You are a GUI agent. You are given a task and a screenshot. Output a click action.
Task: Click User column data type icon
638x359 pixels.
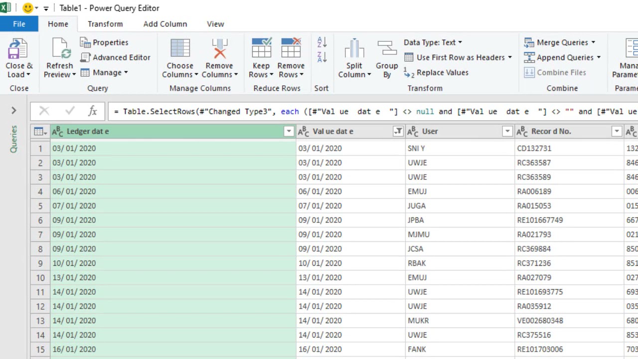(413, 131)
